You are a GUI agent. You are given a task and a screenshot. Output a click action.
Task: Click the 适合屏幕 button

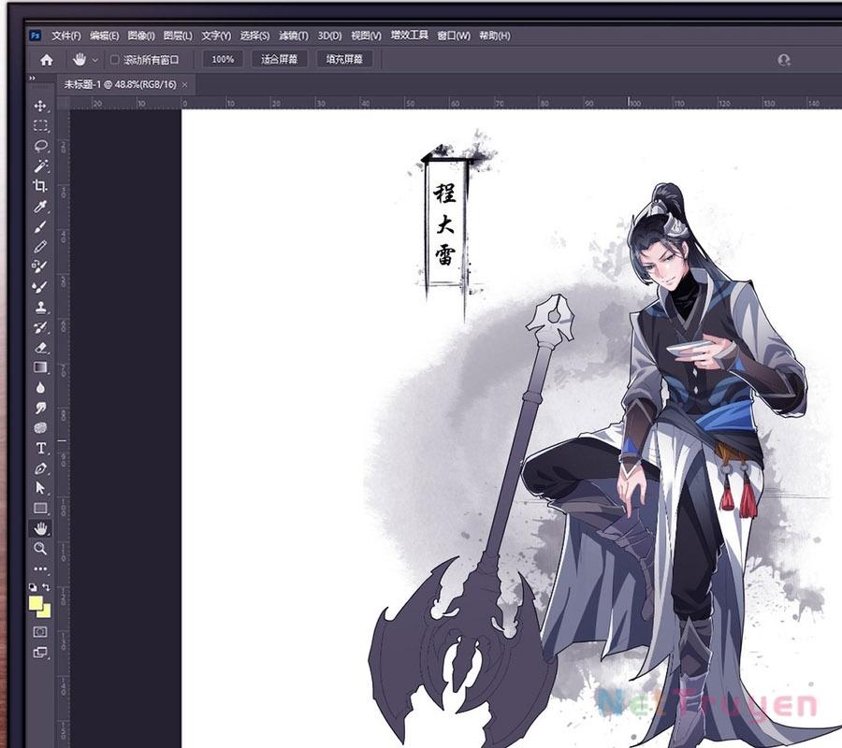coord(280,59)
